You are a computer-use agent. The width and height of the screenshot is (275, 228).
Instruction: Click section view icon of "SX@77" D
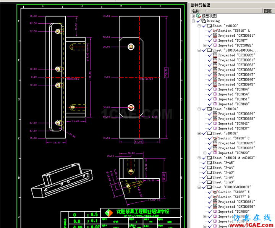215,197
